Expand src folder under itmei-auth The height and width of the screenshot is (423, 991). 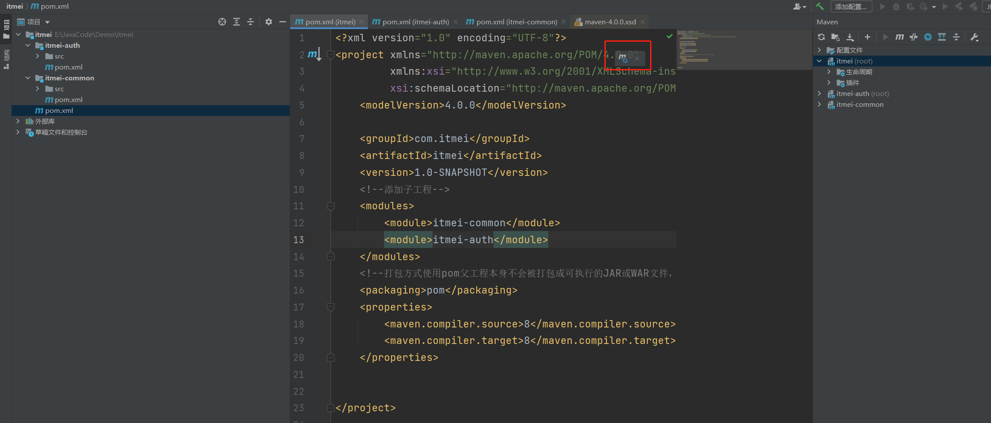(x=37, y=56)
